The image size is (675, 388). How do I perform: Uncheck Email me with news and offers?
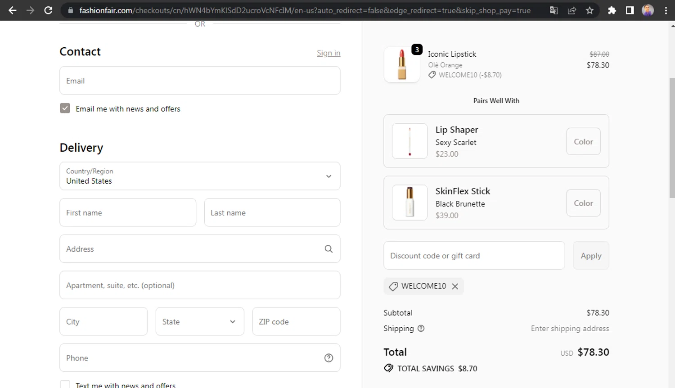pyautogui.click(x=65, y=108)
